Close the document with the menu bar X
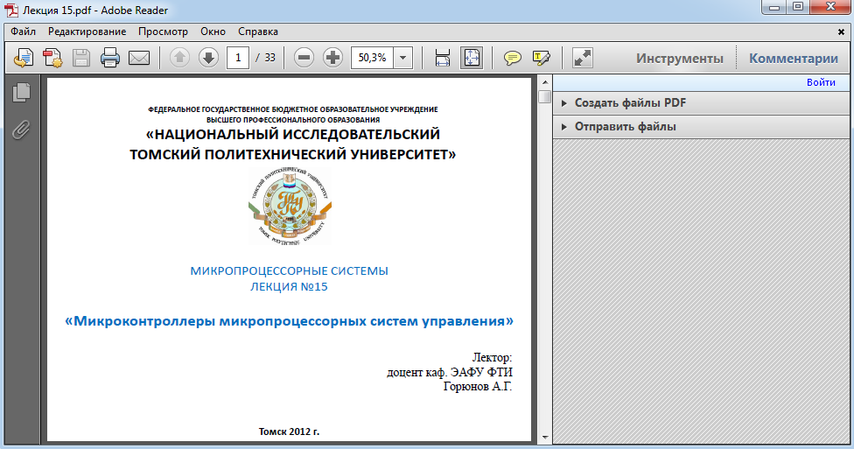Viewport: 854px width, 449px height. (841, 32)
